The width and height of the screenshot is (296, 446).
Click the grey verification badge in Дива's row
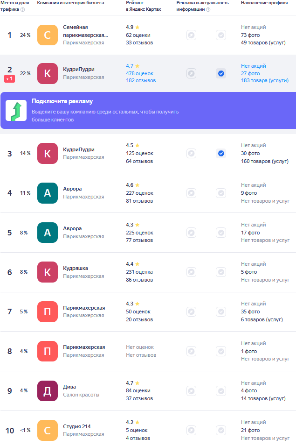point(221,391)
